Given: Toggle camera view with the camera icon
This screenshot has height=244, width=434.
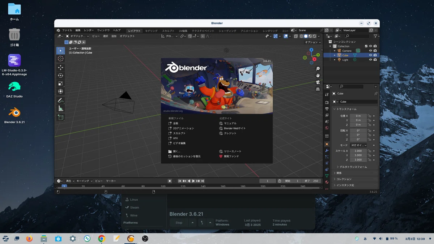Looking at the screenshot, I should [x=318, y=82].
